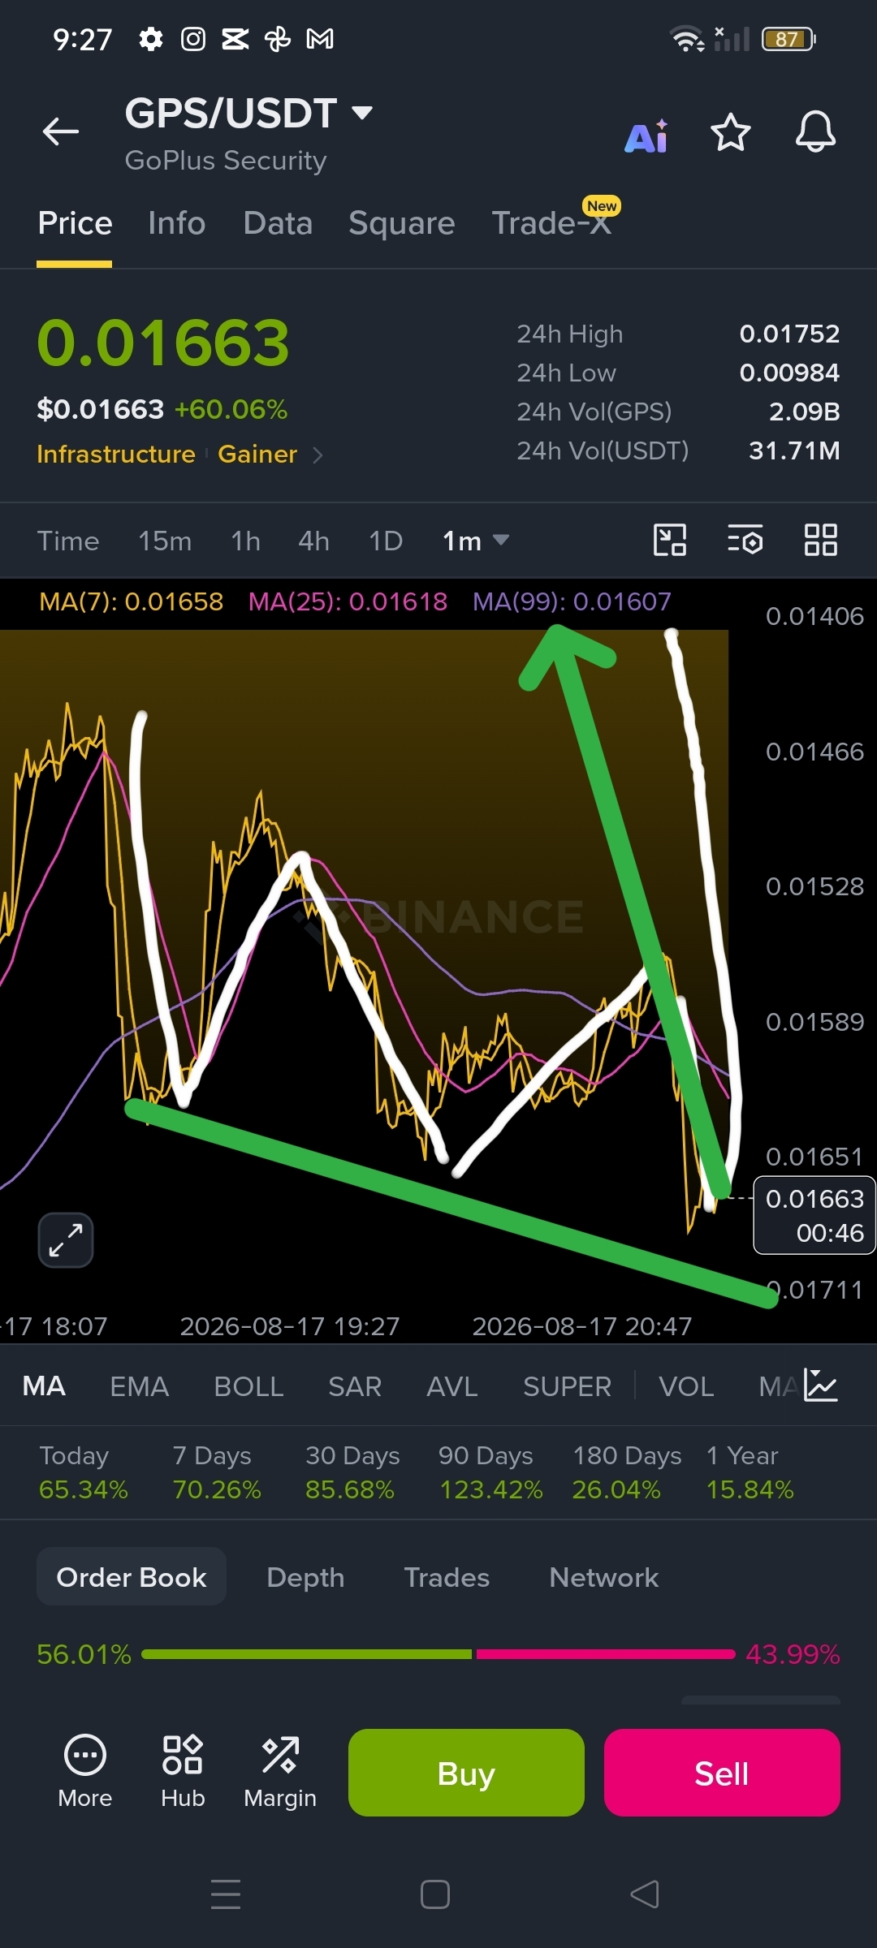This screenshot has height=1948, width=877.
Task: Expand chart to fullscreen
Action: pos(66,1240)
